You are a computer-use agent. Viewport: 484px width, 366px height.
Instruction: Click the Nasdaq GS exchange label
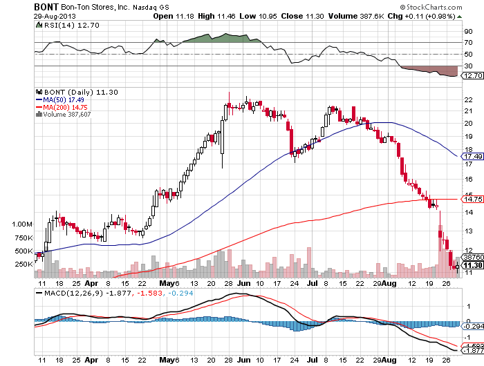pyautogui.click(x=151, y=8)
